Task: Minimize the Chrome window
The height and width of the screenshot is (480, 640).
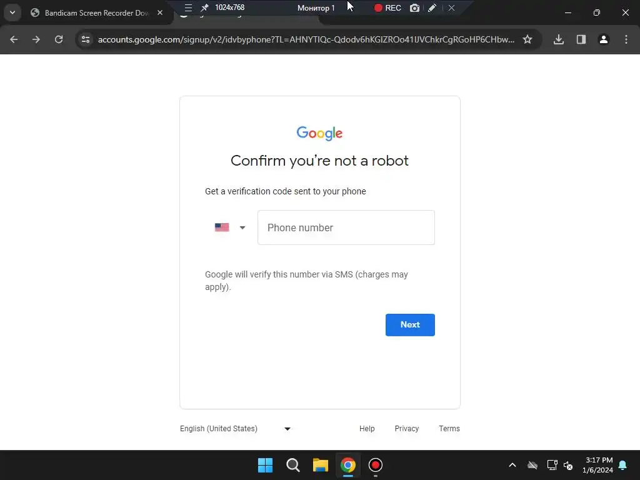Action: (567, 12)
